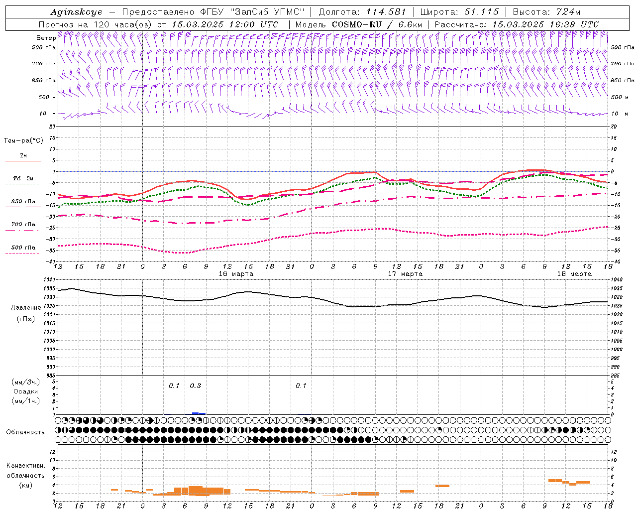Click the "(км)" unit under convective cloudiness

[25, 485]
